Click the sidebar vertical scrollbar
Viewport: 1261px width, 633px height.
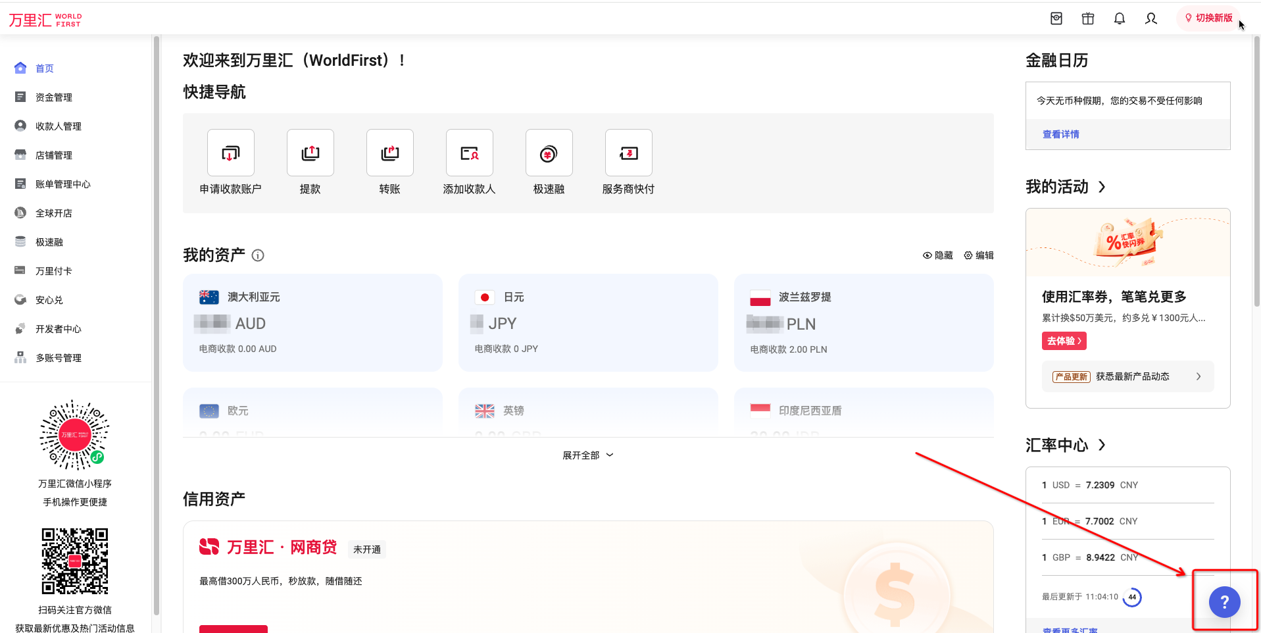click(x=156, y=326)
